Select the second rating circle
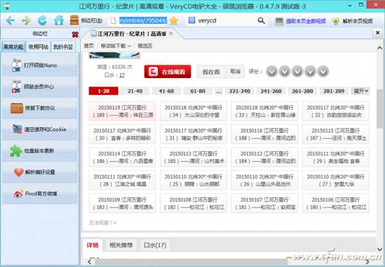The image size is (385, 267). (x=284, y=72)
